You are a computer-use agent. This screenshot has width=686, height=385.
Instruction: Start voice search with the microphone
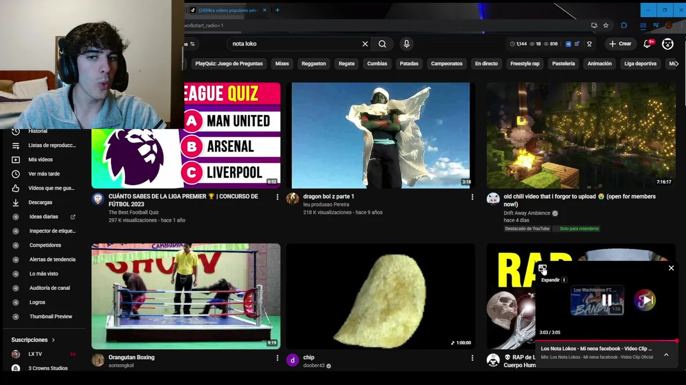tap(406, 44)
